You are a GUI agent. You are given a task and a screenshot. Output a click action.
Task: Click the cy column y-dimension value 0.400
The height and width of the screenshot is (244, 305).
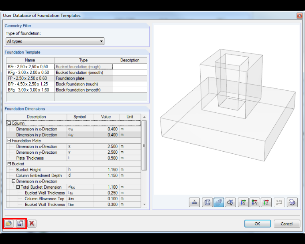[x=106, y=135]
